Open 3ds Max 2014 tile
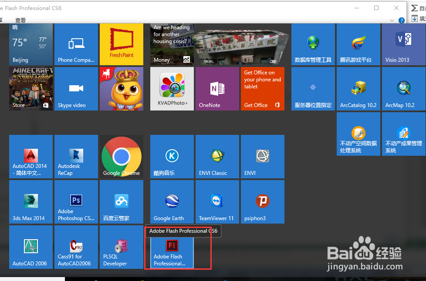Viewport: 426px width, 281px height. pyautogui.click(x=30, y=202)
